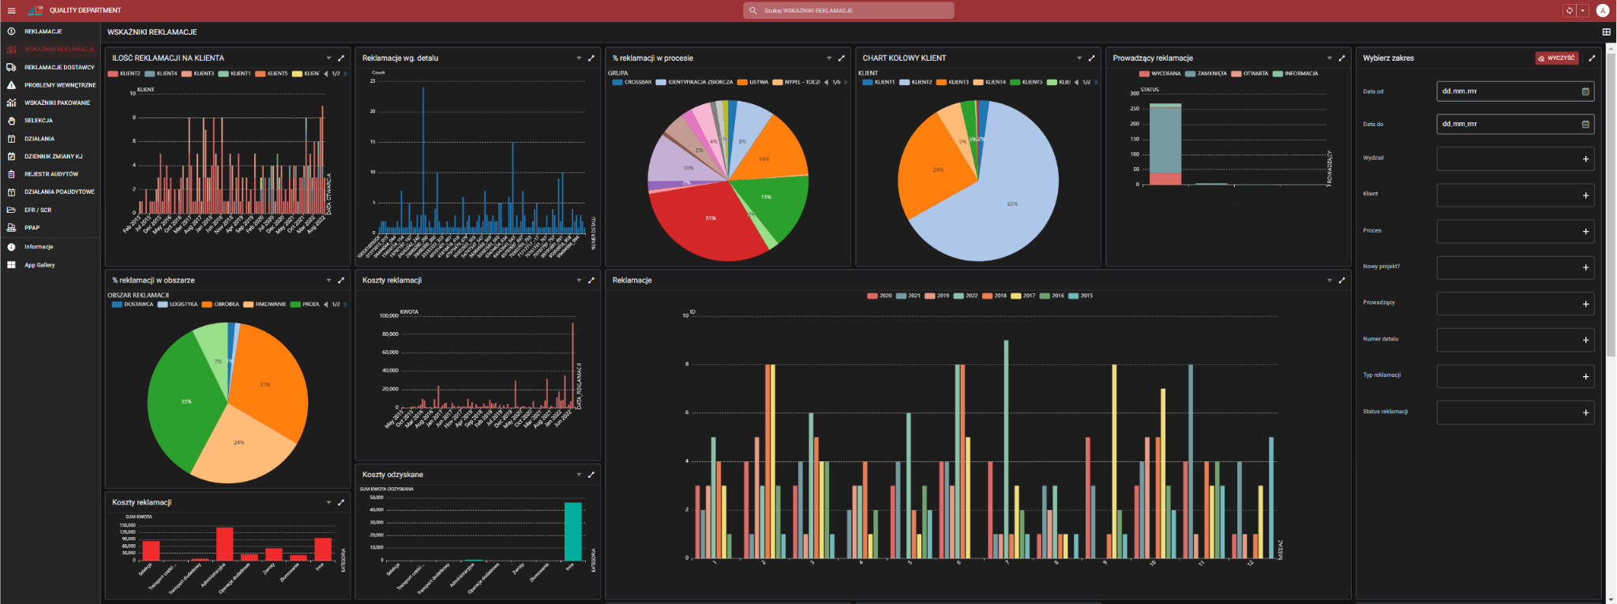The width and height of the screenshot is (1617, 604).
Task: Open dropdown arrow next to refresh button
Action: [1582, 10]
